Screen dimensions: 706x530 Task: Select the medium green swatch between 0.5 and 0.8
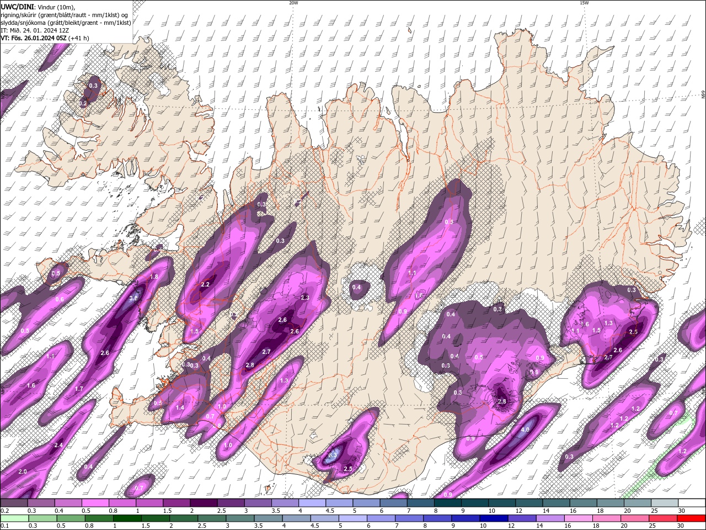tap(72, 518)
